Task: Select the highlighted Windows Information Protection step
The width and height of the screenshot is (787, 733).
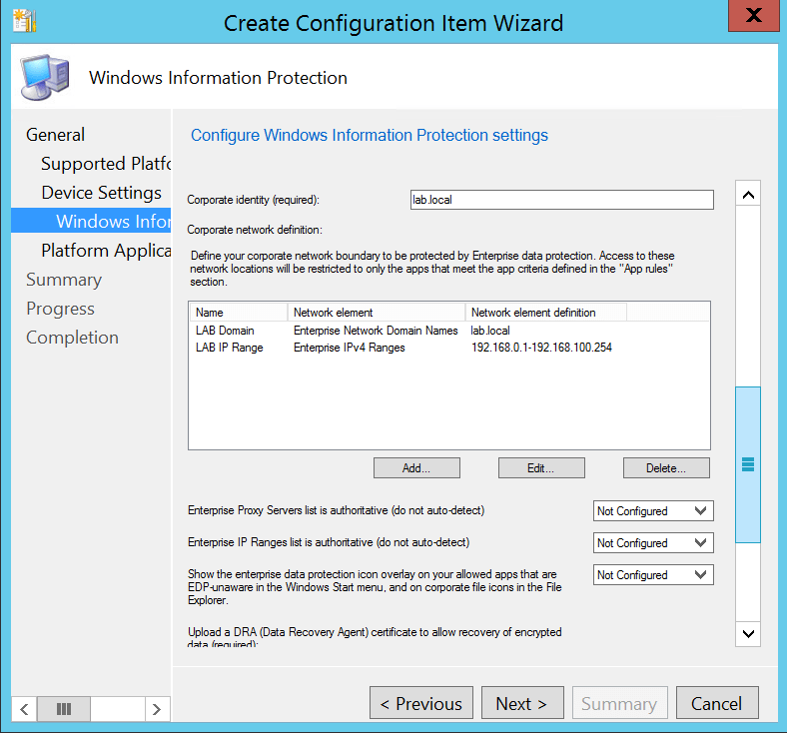Action: coord(91,222)
